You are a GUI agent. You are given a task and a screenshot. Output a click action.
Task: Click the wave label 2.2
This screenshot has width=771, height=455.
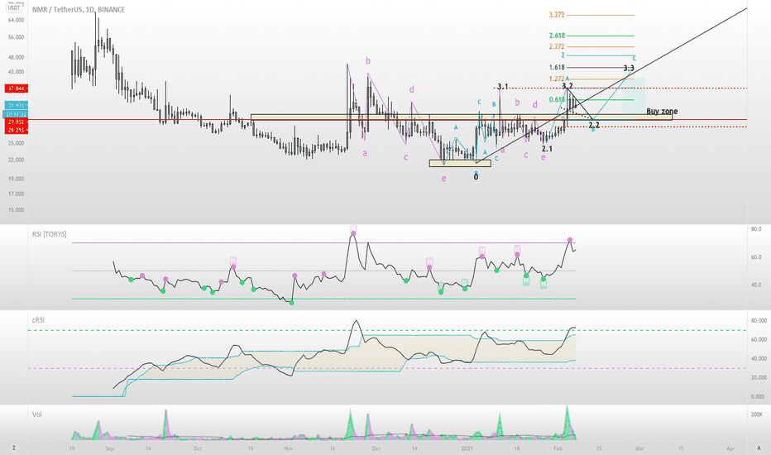tap(594, 125)
